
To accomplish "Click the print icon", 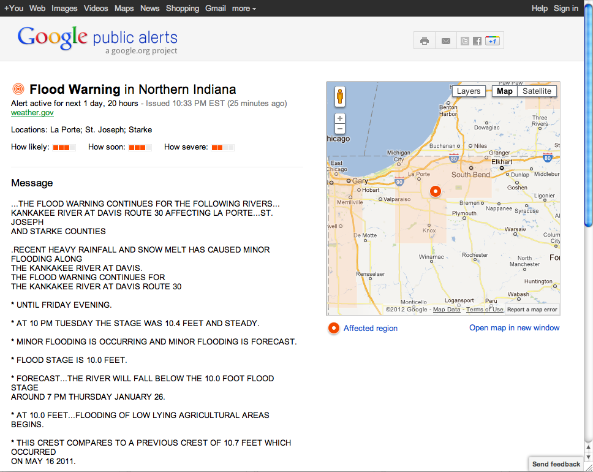I will point(425,41).
